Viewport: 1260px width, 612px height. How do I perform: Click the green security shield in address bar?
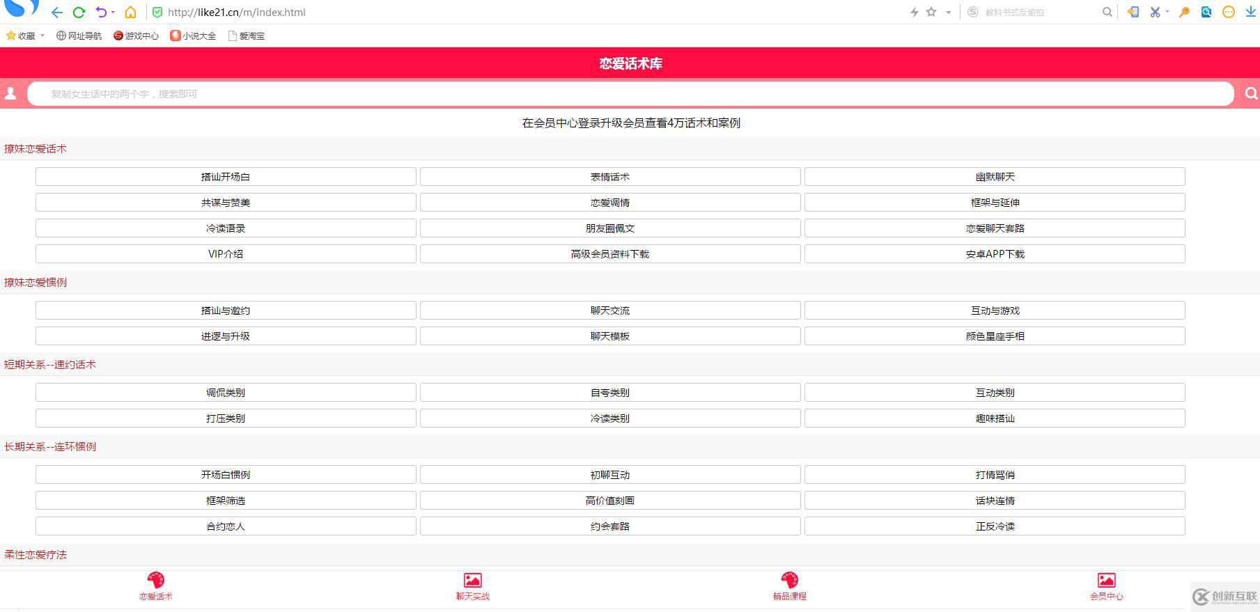coord(157,13)
